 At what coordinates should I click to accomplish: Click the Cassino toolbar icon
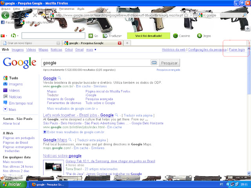point(175,36)
